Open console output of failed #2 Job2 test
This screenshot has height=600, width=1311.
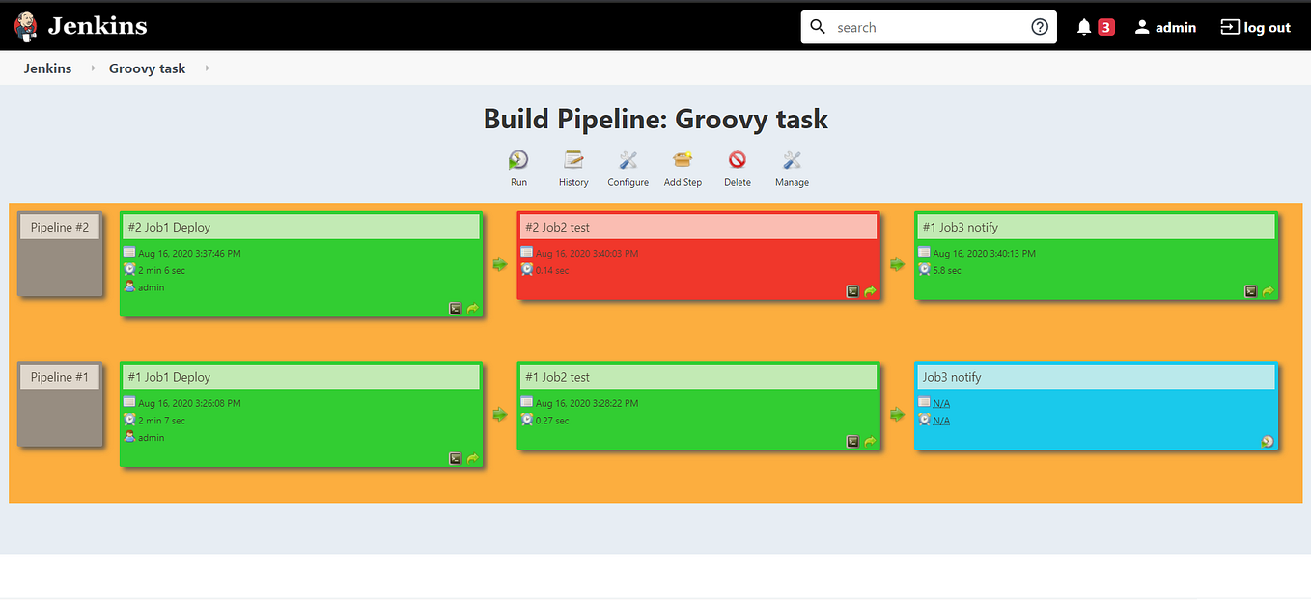point(851,290)
